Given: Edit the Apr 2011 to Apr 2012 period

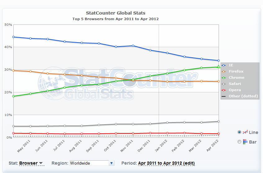Looking at the screenshot, I should 166,163.
